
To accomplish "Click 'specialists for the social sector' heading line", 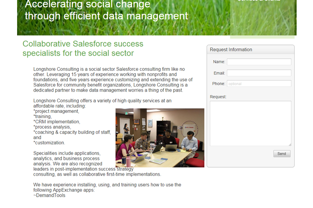I will [x=78, y=53].
